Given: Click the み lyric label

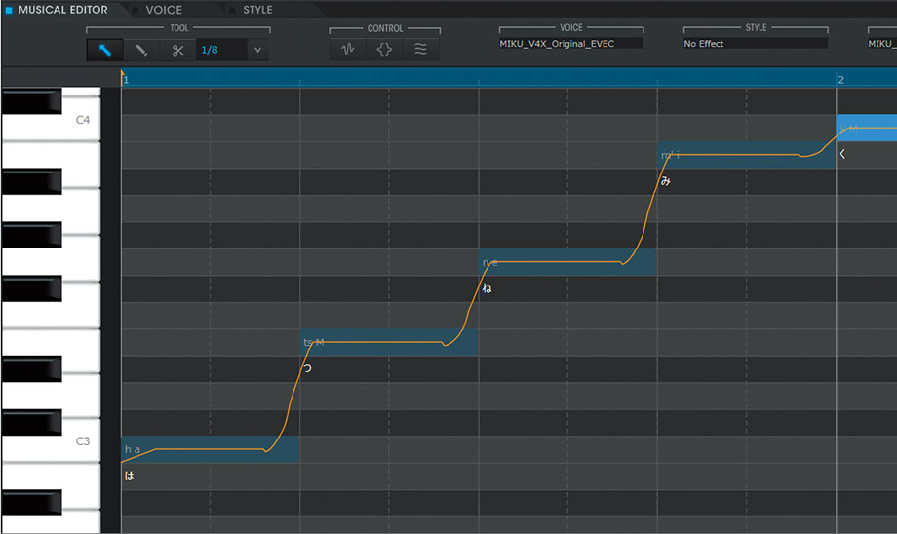Looking at the screenshot, I should tap(665, 181).
